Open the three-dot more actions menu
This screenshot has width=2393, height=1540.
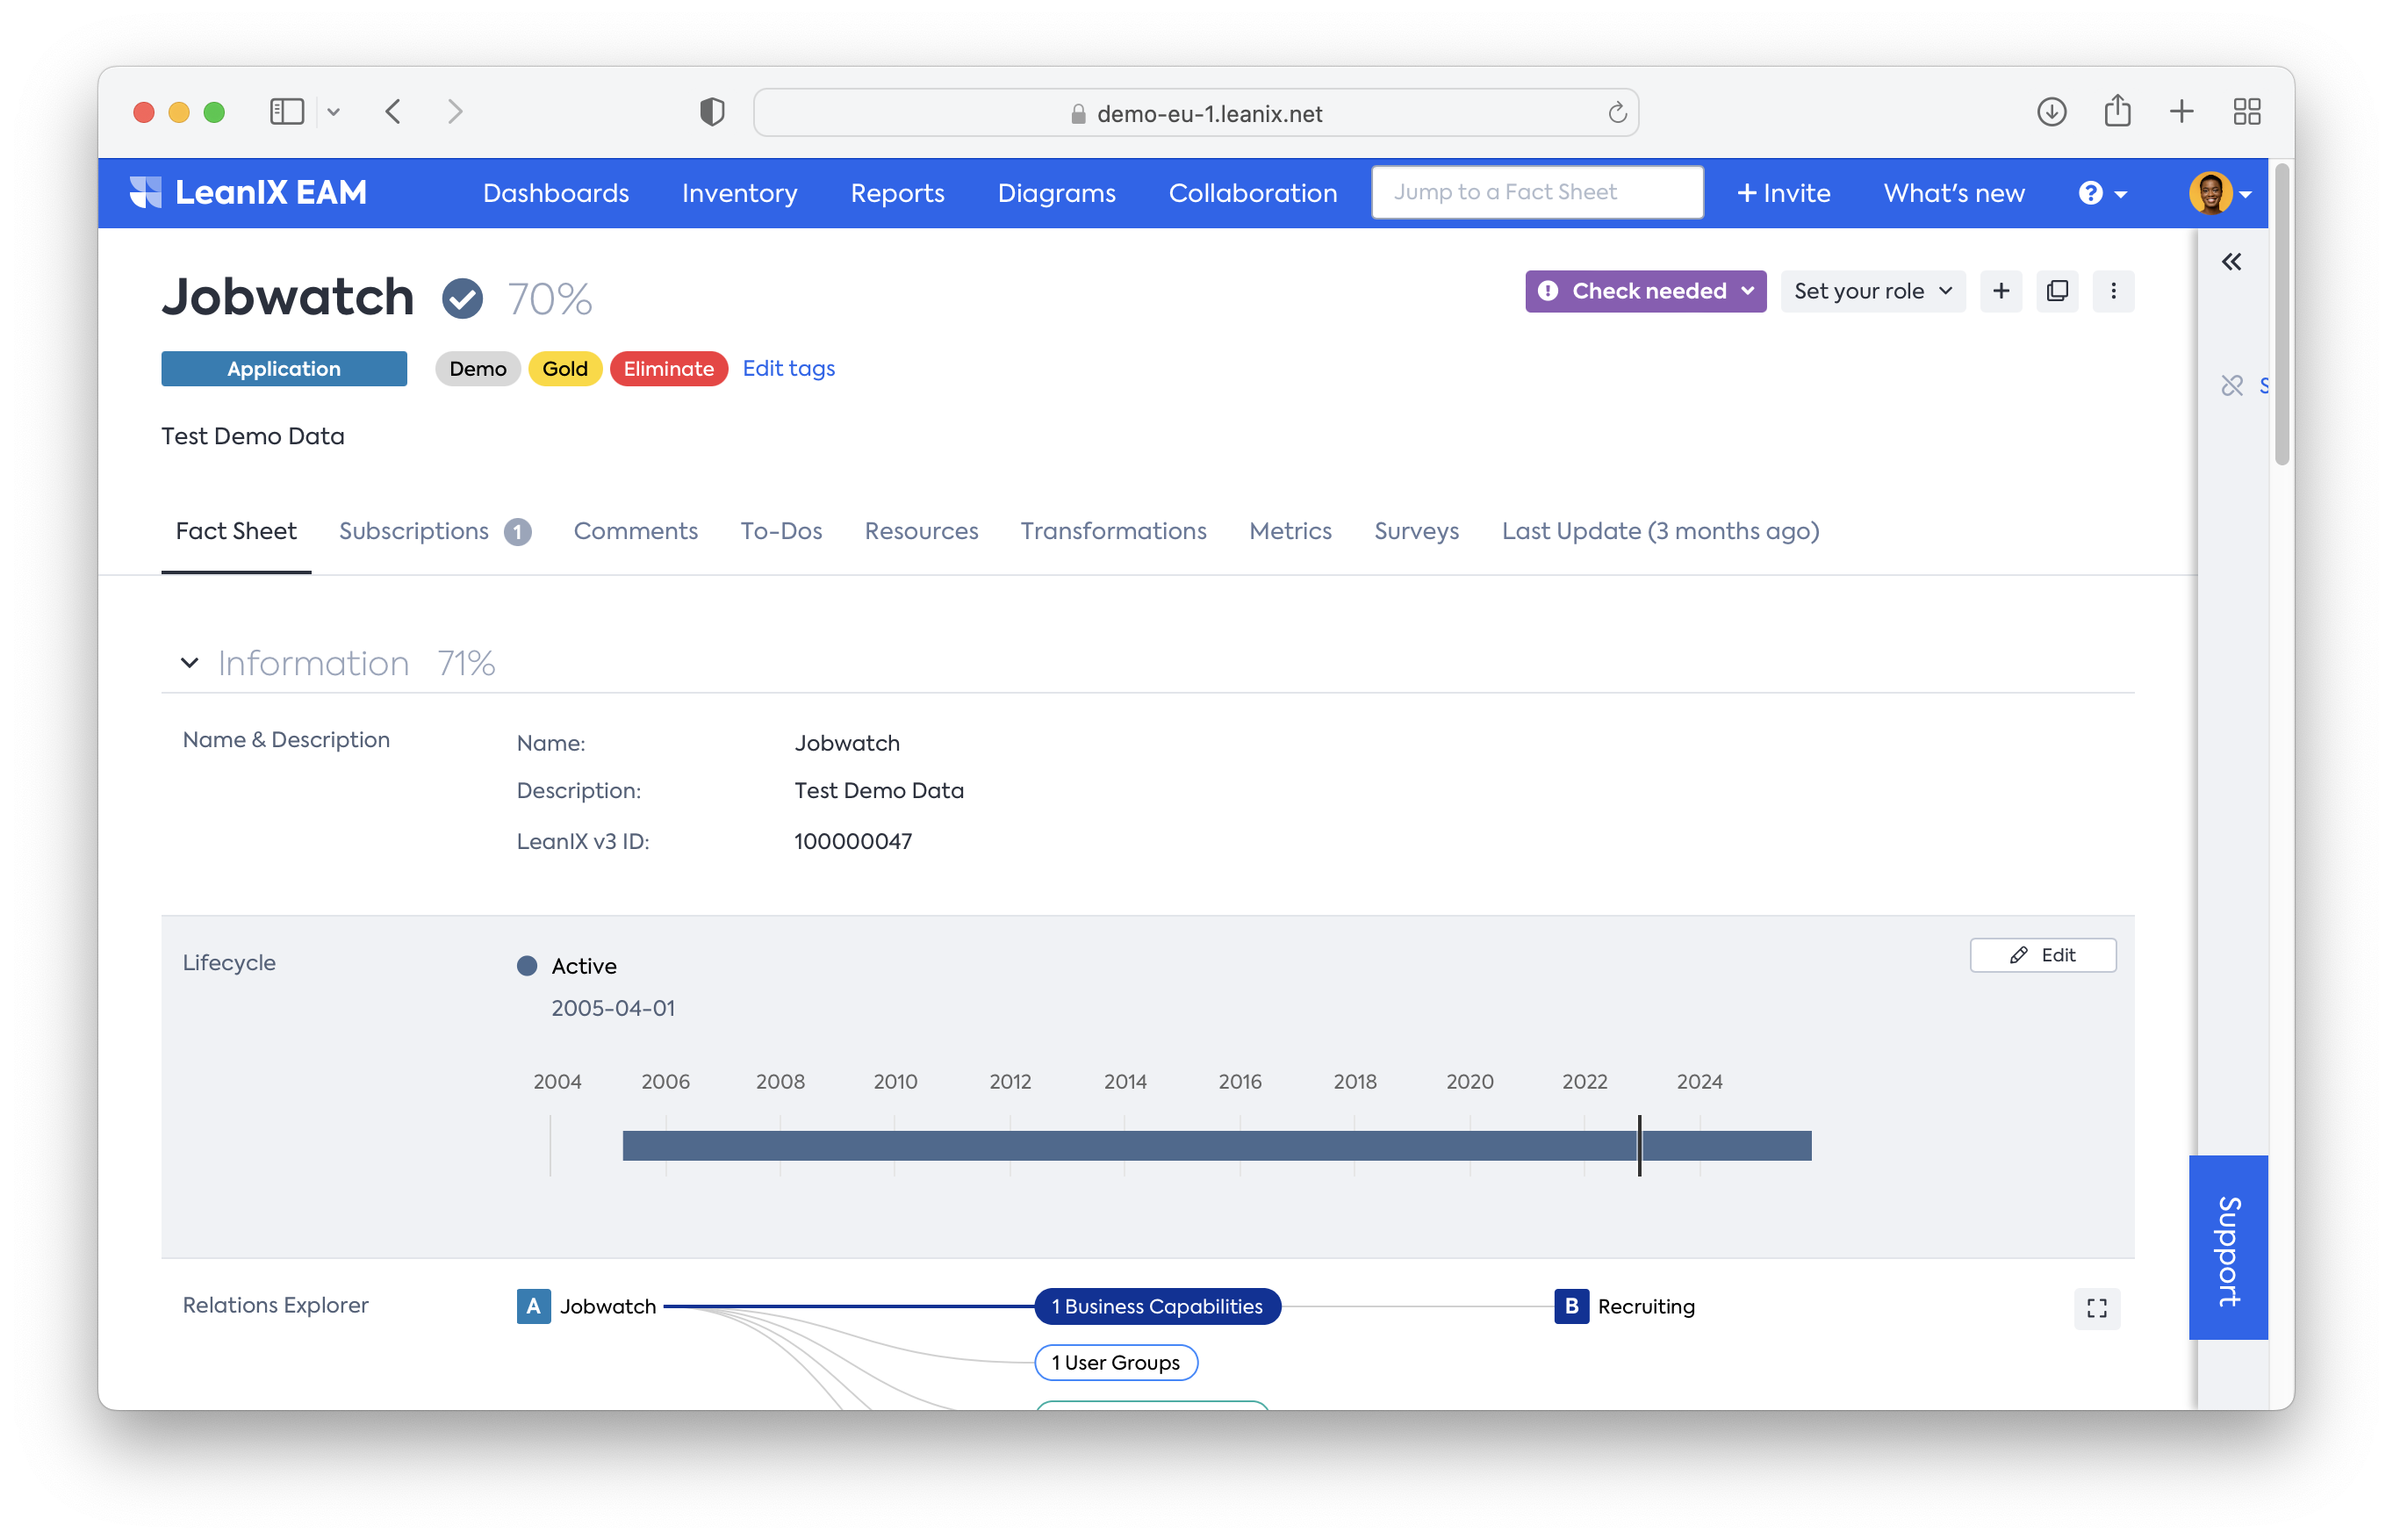click(2113, 291)
